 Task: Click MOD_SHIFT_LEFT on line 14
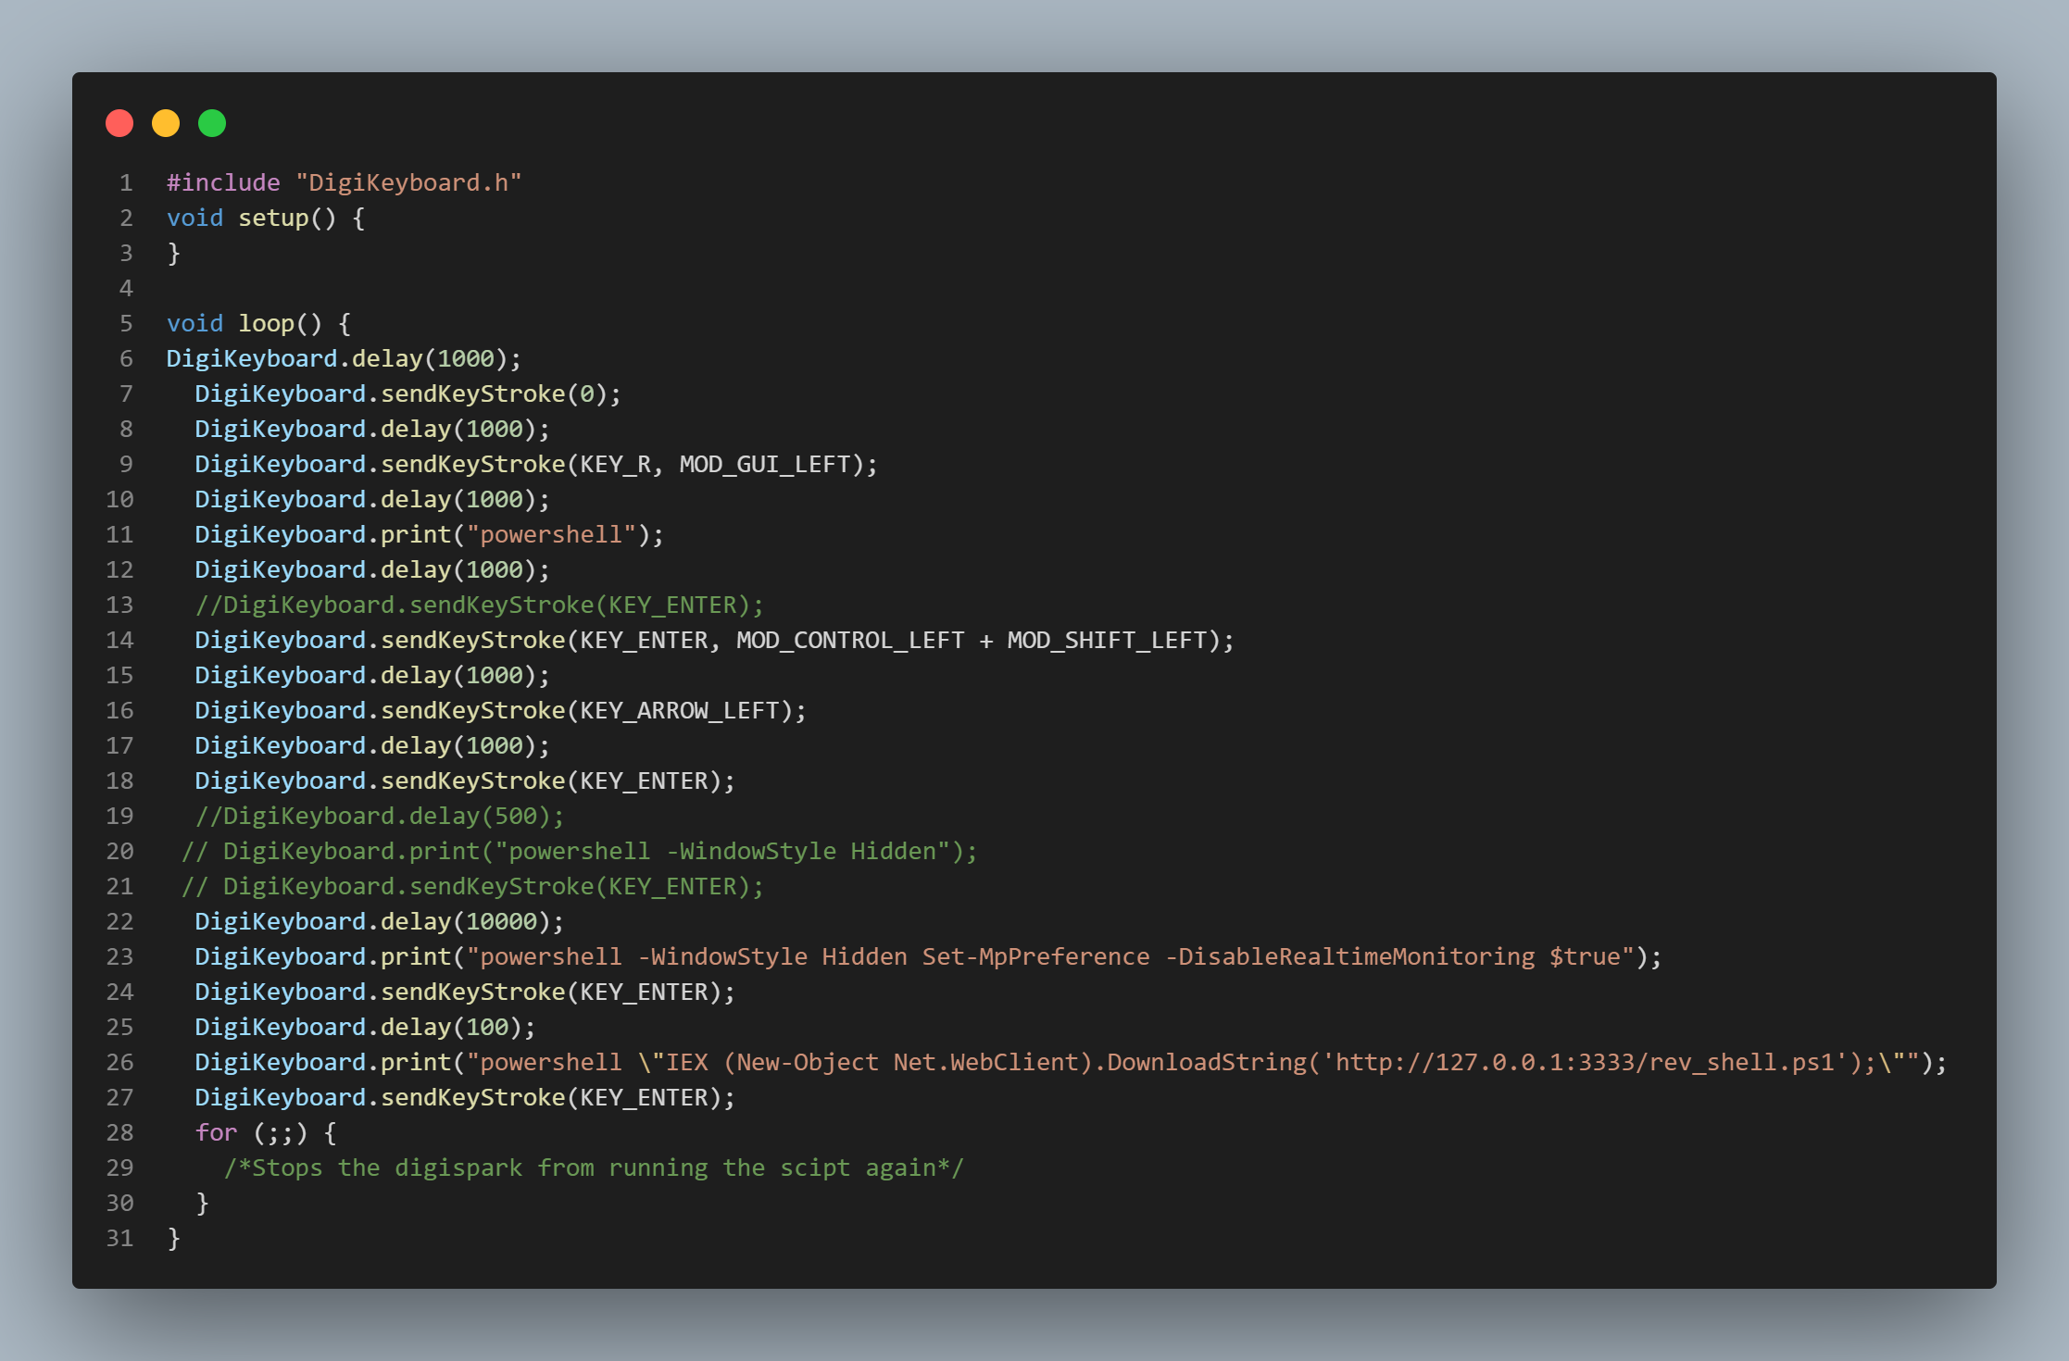click(x=1107, y=640)
